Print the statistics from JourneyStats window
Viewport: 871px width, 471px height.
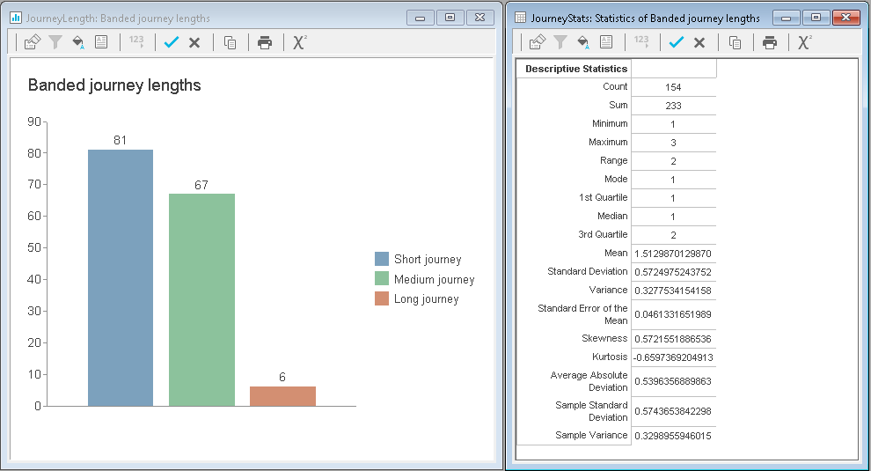[770, 42]
